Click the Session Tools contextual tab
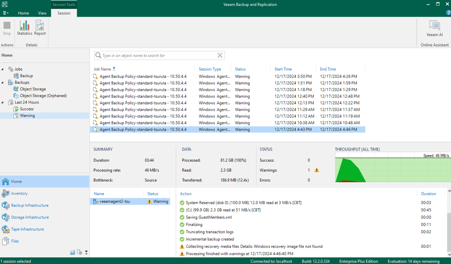The width and height of the screenshot is (451, 264). tap(64, 4)
